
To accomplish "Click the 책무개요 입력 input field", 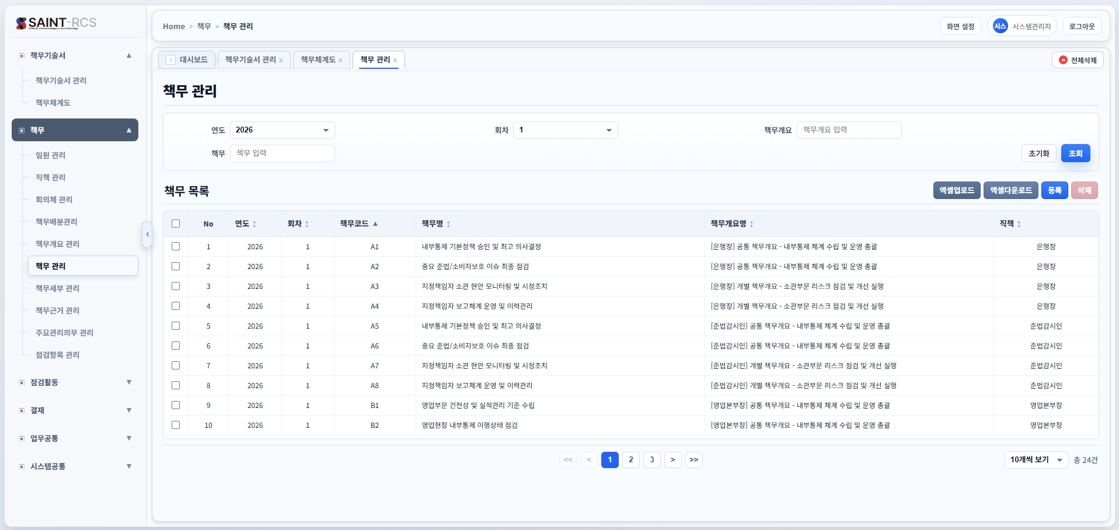I will pyautogui.click(x=849, y=130).
